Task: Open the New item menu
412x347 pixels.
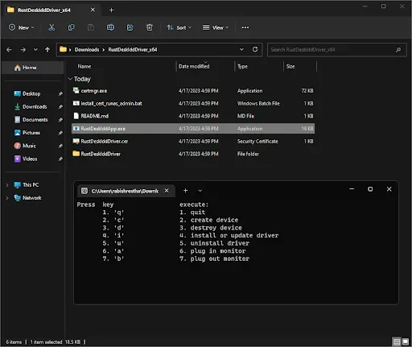Action: [22, 27]
